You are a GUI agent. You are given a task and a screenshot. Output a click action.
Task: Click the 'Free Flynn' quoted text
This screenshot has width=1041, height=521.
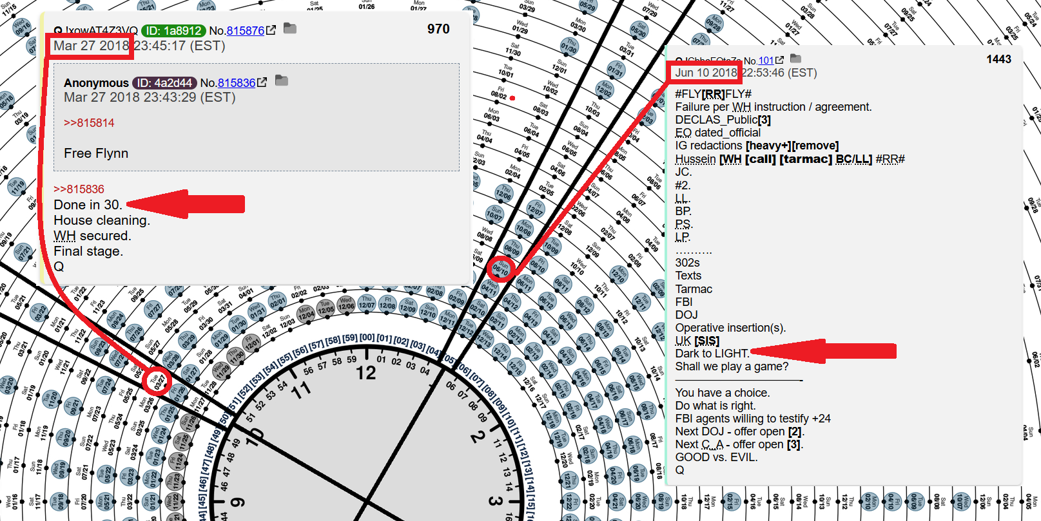[96, 153]
